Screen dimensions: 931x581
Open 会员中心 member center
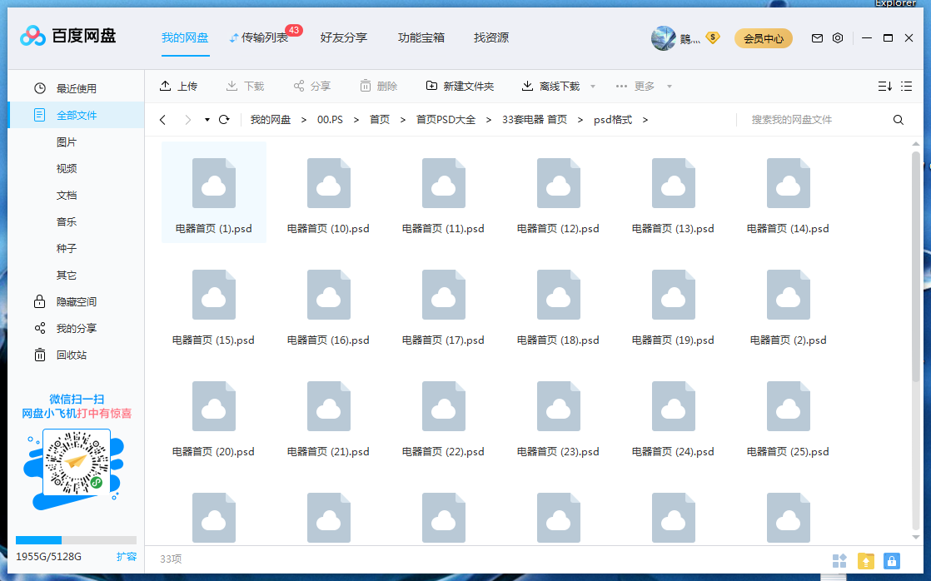tap(764, 38)
